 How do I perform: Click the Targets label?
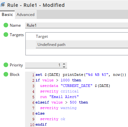point(17,35)
